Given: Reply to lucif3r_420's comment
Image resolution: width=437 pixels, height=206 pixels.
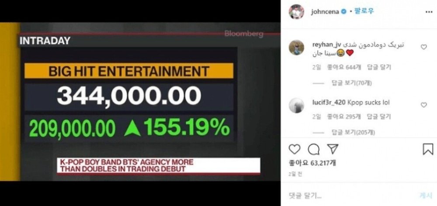Looking at the screenshot, I should [x=379, y=117].
